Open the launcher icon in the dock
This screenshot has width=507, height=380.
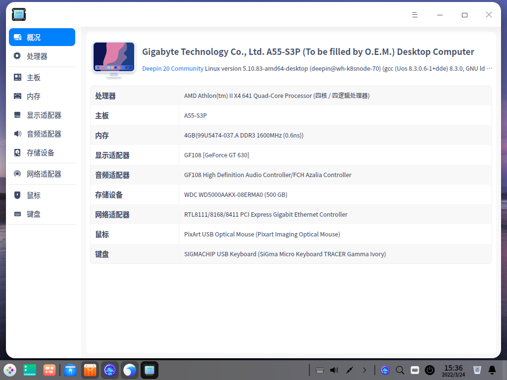tap(10, 370)
